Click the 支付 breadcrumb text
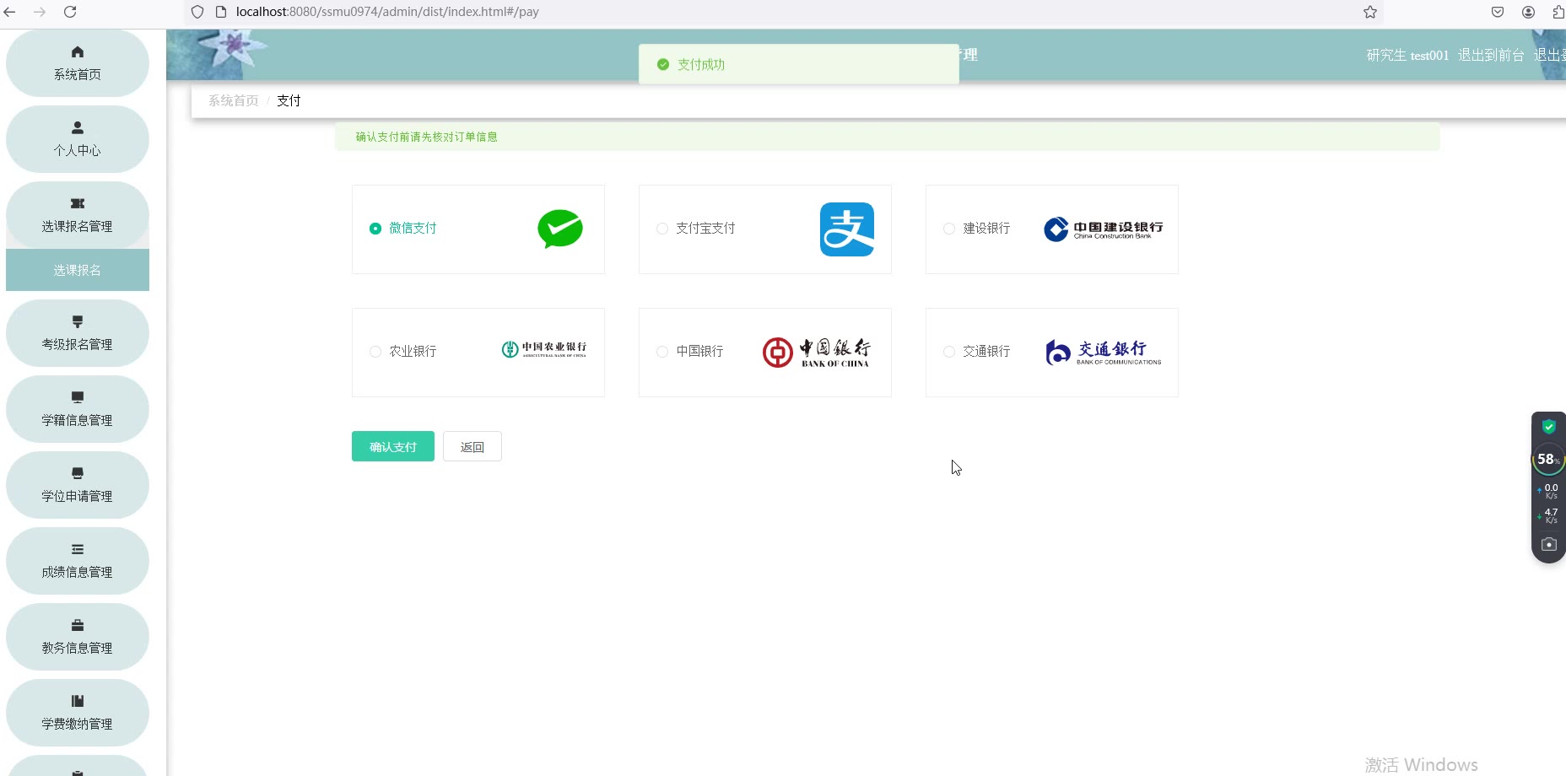This screenshot has height=776, width=1566. click(x=289, y=100)
